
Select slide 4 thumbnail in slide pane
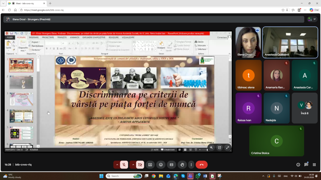[21, 116]
